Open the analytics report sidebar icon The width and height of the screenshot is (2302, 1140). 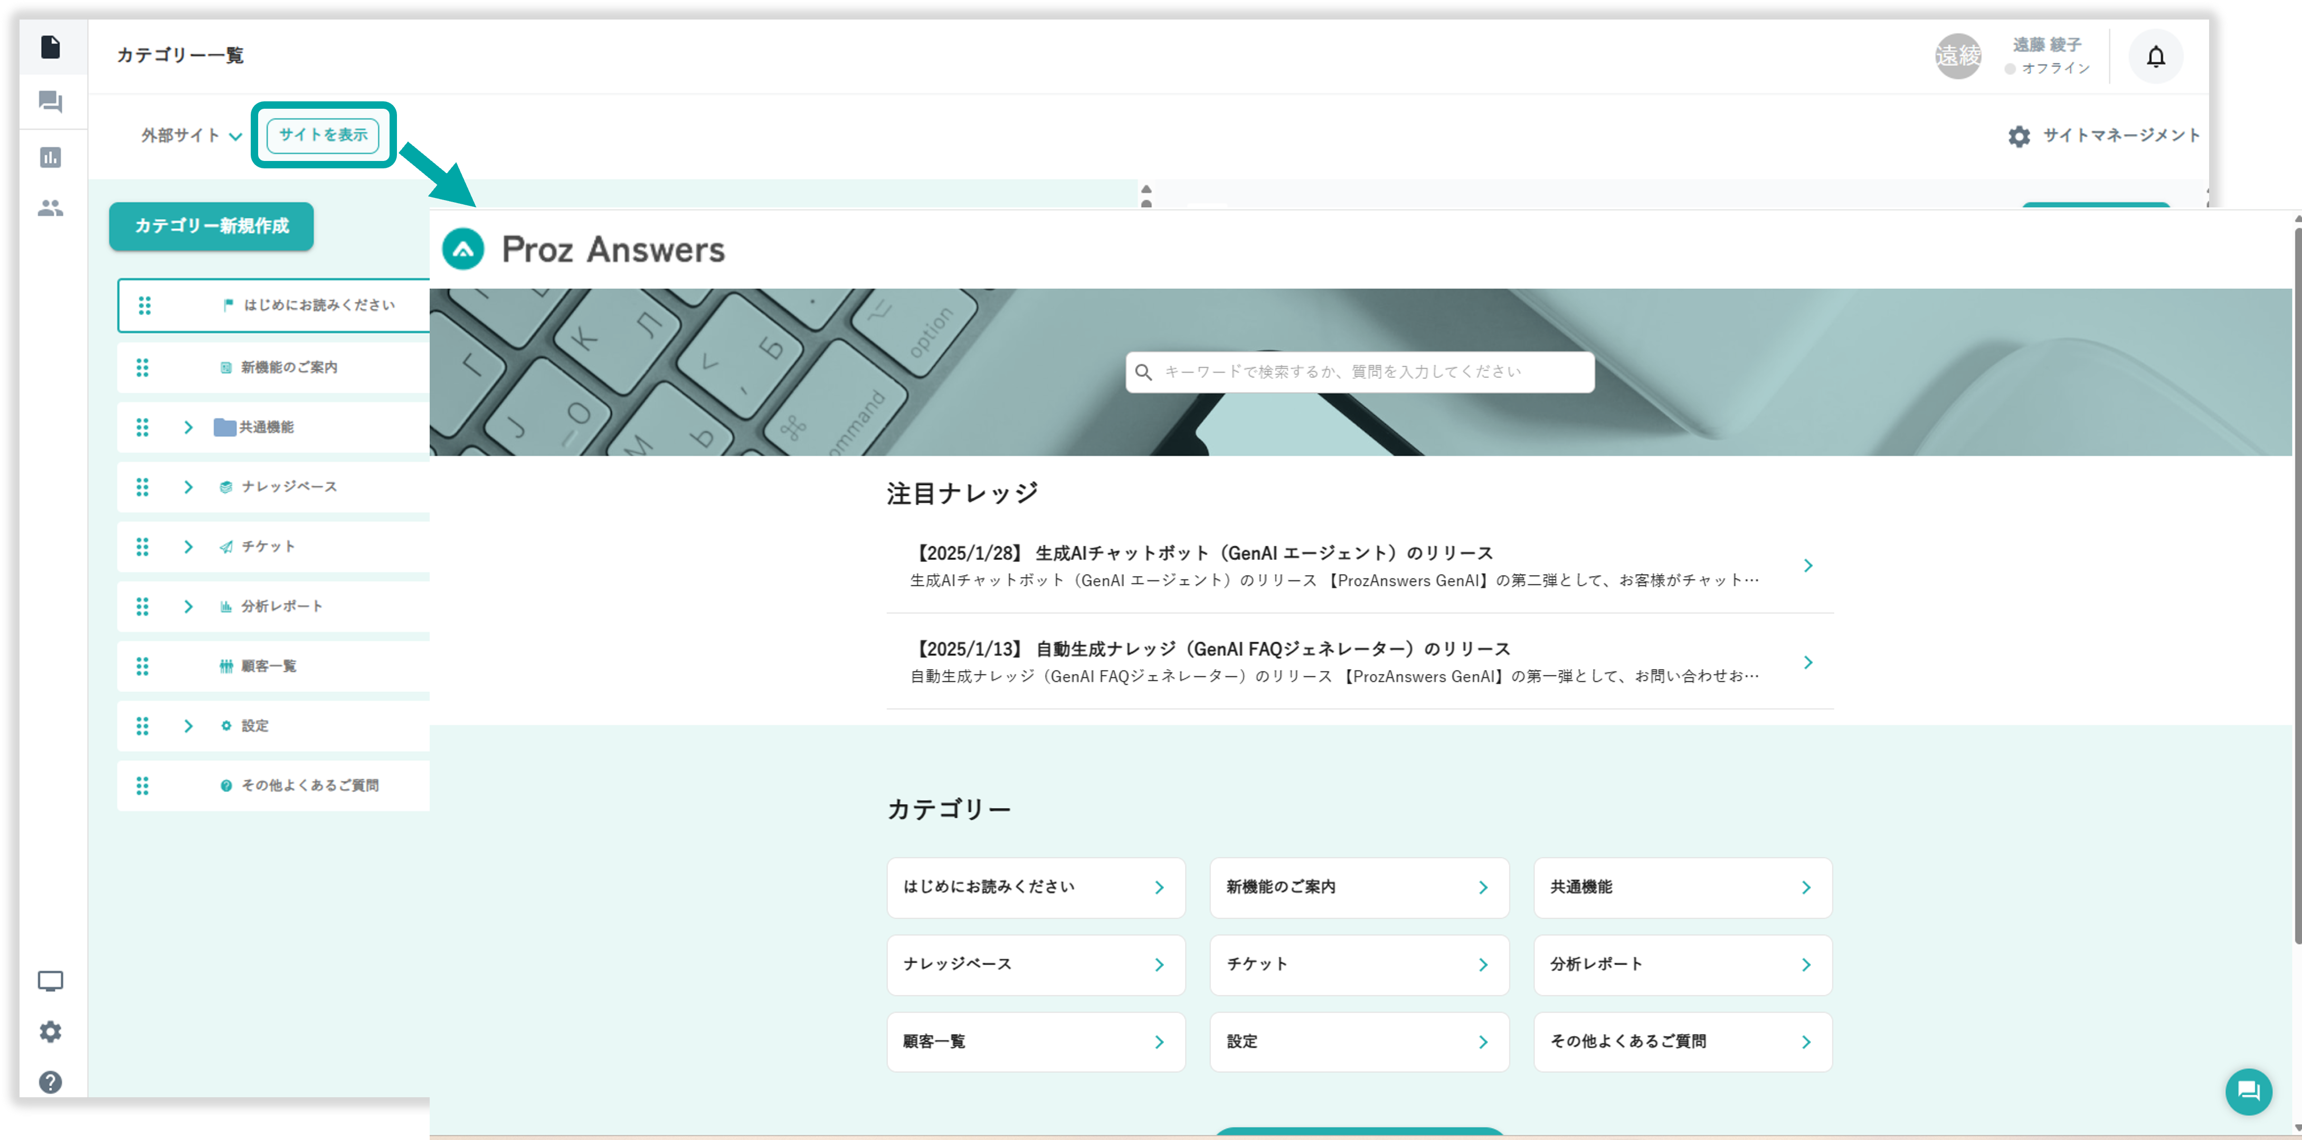[x=51, y=158]
